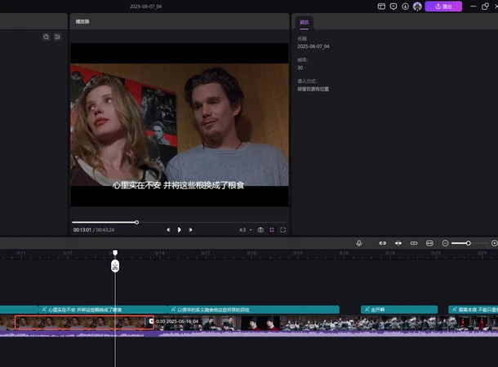Click the purple export (导出) button

tap(443, 6)
